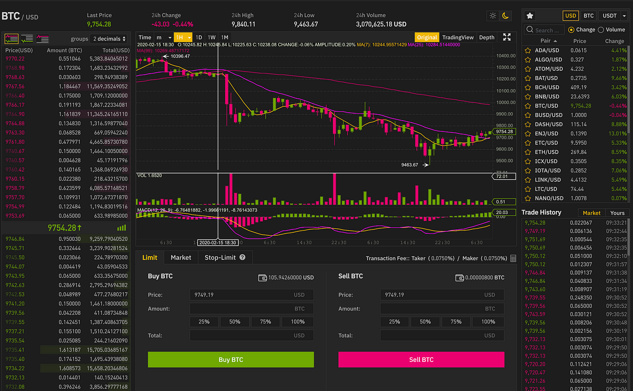633x391 pixels.
Task: Favorite the LTC/USD pair star
Action: pyautogui.click(x=528, y=189)
